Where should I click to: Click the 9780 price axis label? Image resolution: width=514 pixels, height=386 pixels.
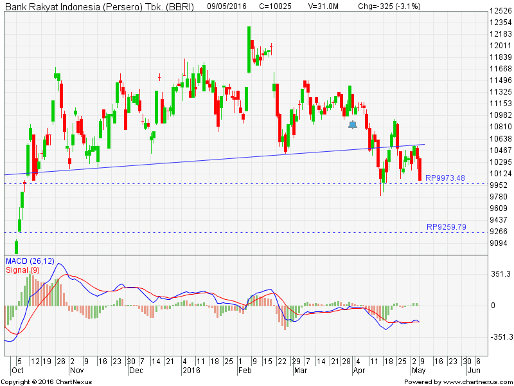coord(499,197)
